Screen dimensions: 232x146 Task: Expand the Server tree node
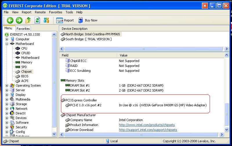point(7,90)
